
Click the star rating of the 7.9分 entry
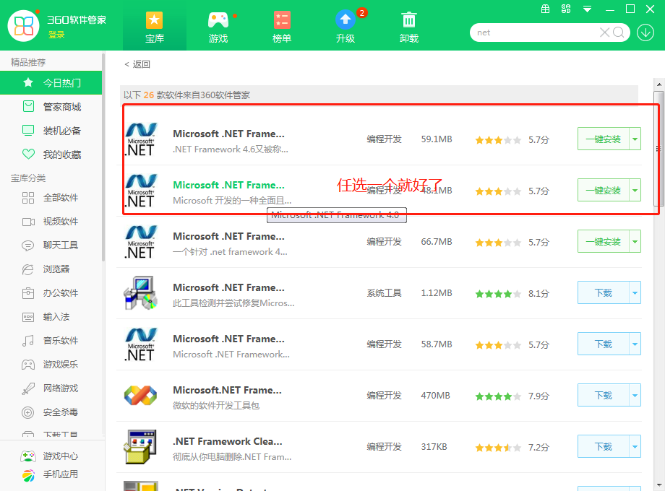(498, 396)
